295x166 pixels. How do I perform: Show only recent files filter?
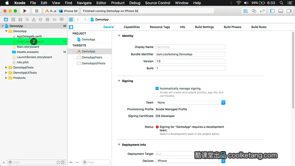[58, 162]
